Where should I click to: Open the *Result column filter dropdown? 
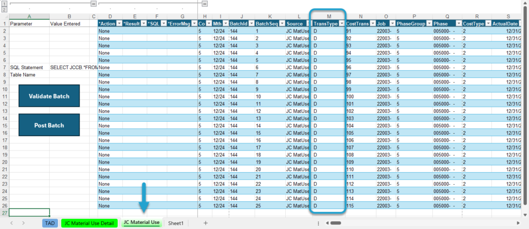coord(144,24)
